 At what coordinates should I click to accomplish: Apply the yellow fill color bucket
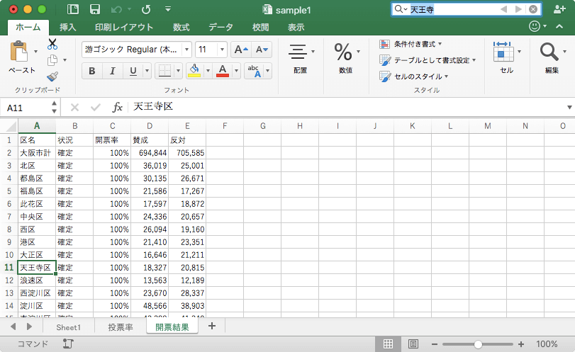tap(194, 71)
